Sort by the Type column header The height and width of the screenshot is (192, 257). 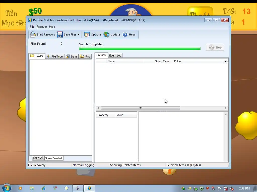(167, 61)
